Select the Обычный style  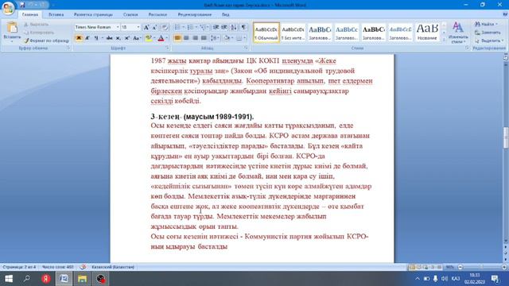tap(266, 33)
